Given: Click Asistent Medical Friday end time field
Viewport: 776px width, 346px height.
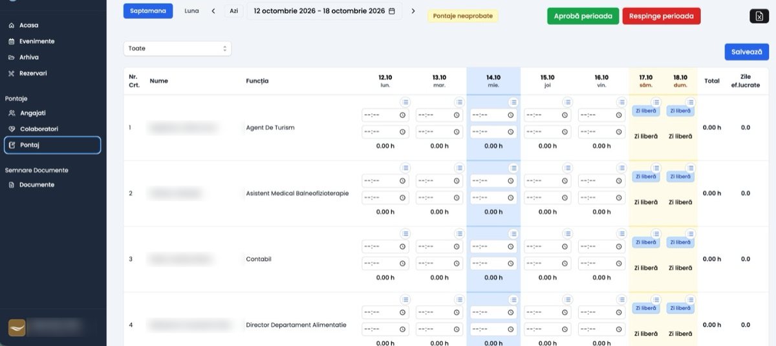Looking at the screenshot, I should click(x=601, y=198).
